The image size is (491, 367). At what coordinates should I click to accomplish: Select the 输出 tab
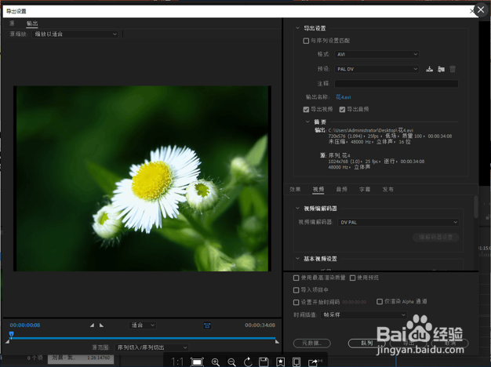coord(32,24)
